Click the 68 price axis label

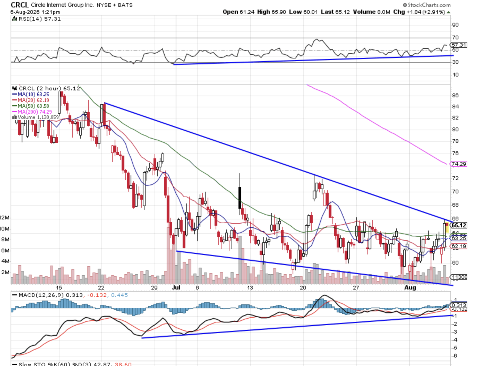tap(455, 205)
